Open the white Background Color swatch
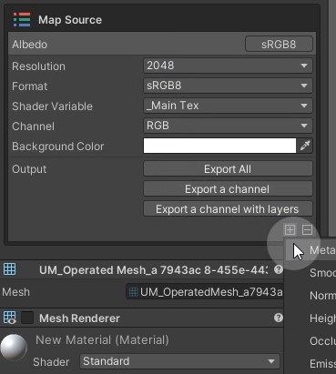The height and width of the screenshot is (374, 336). [x=219, y=146]
